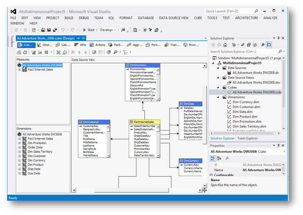
Task: Click the Redo toolbar icon
Action: tap(73, 30)
